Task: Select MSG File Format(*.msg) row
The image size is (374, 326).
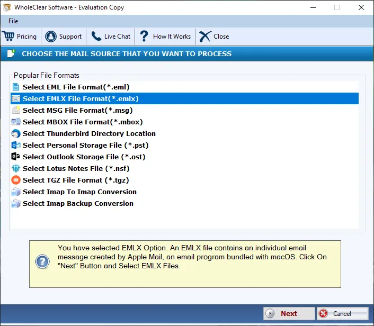Action: (184, 110)
